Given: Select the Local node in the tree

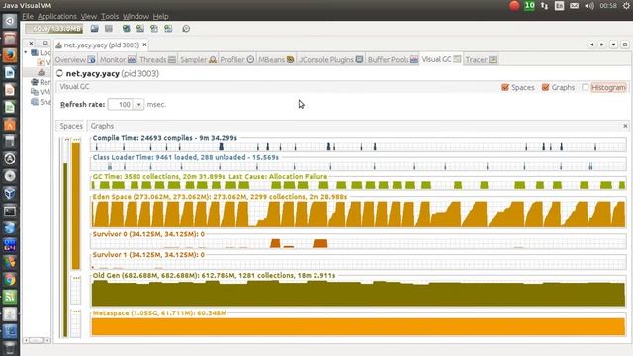Looking at the screenshot, I should [41, 52].
